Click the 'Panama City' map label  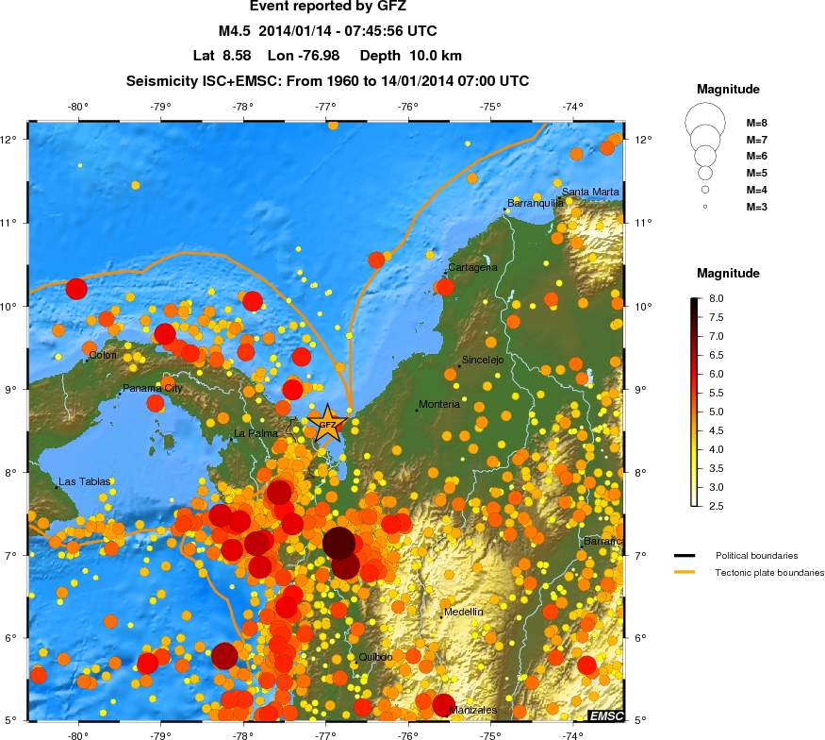[x=153, y=388]
